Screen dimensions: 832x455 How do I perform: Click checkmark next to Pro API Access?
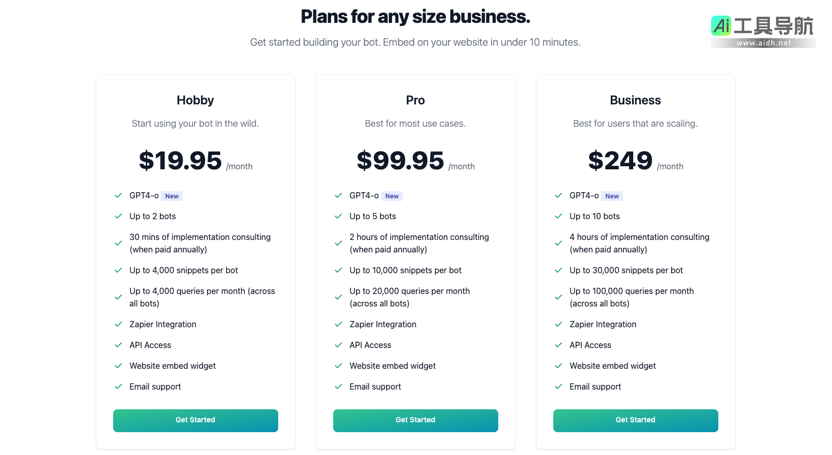point(338,345)
